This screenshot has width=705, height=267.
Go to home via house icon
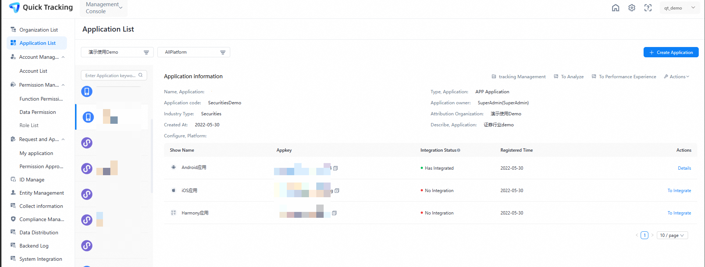point(616,8)
